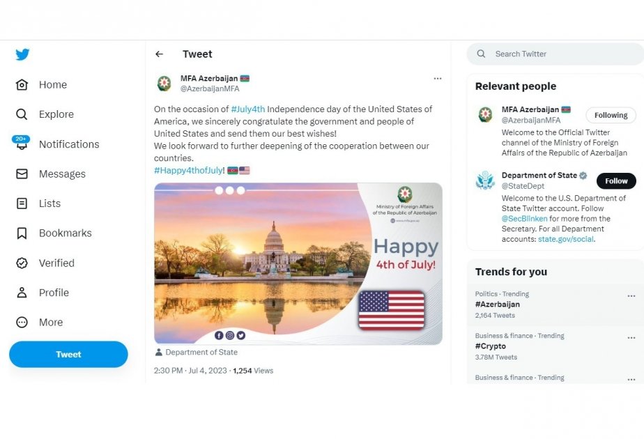Go back using the arrow icon
The width and height of the screenshot is (644, 439).
tap(159, 54)
